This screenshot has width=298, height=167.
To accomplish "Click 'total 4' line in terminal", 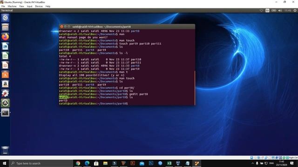I will [65, 56].
